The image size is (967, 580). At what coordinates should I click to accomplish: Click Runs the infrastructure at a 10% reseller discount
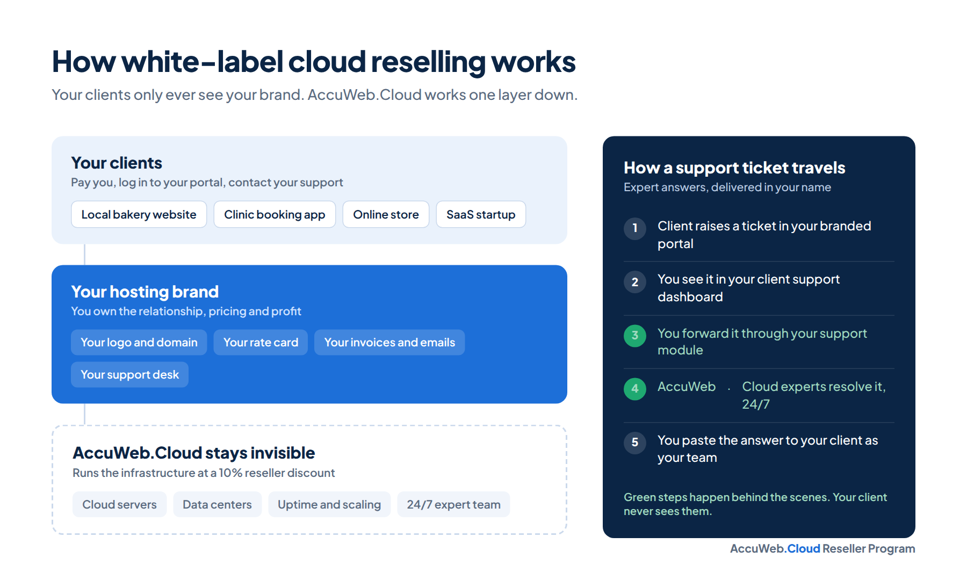[x=204, y=473]
